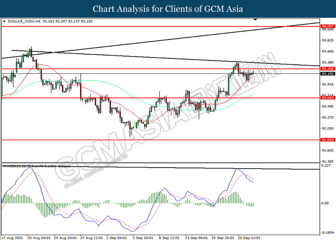This screenshot has height=240, width=336.
Task: Click the 27 Aug 12:01 time label
Action: [92, 238]
